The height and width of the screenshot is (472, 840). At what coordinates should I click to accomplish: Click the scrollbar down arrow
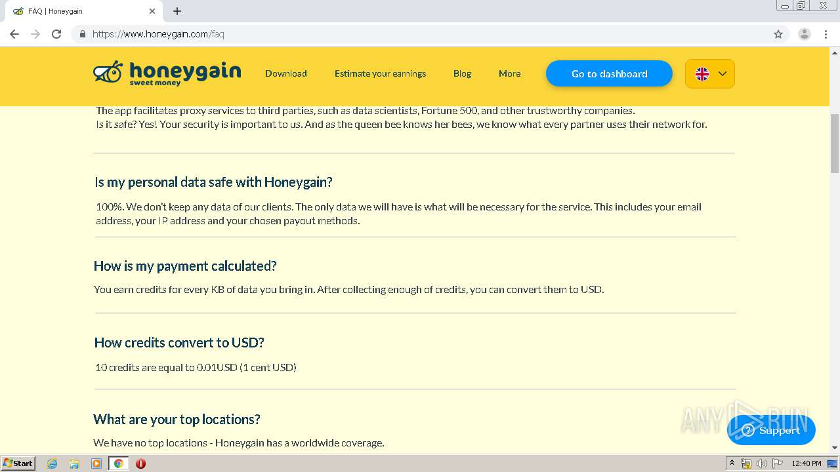(835, 448)
